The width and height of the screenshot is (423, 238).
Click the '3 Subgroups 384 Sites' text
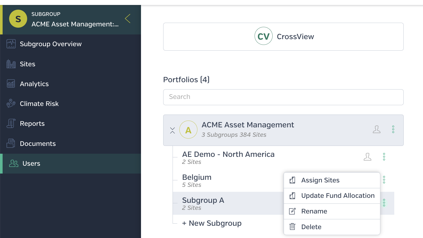click(x=234, y=135)
